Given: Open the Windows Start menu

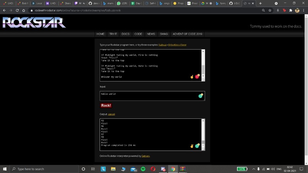Looking at the screenshot, I should [x=5, y=169].
